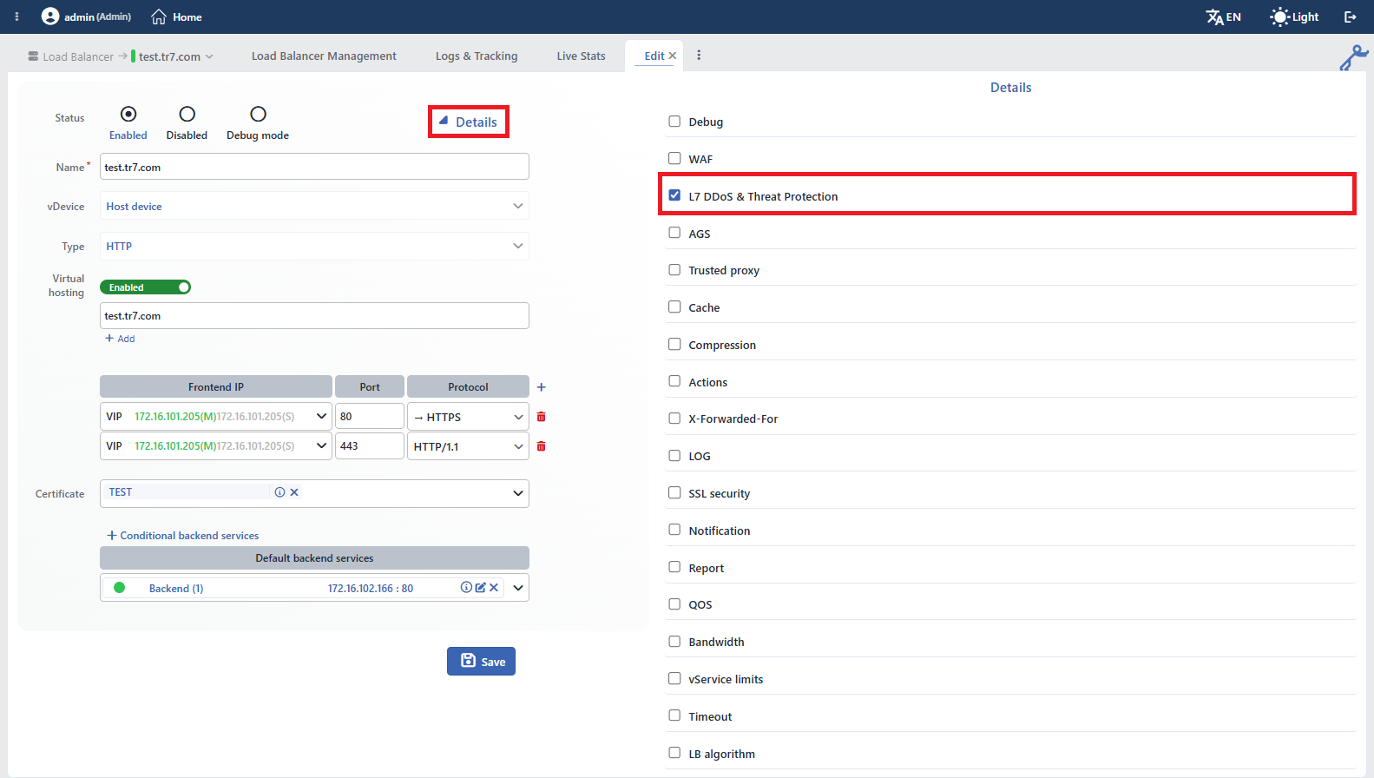Image resolution: width=1374 pixels, height=778 pixels.
Task: Open the Live Stats tab
Action: pyautogui.click(x=581, y=56)
